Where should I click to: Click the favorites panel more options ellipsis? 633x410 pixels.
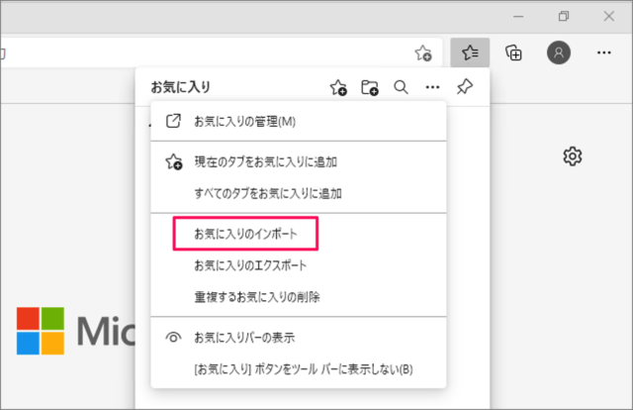coord(432,87)
